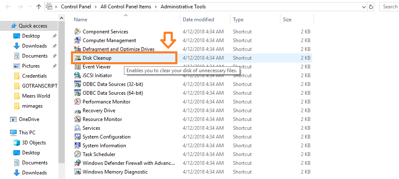The image size is (399, 179).
Task: Click Shortcut type in Services row
Action: coord(242,128)
